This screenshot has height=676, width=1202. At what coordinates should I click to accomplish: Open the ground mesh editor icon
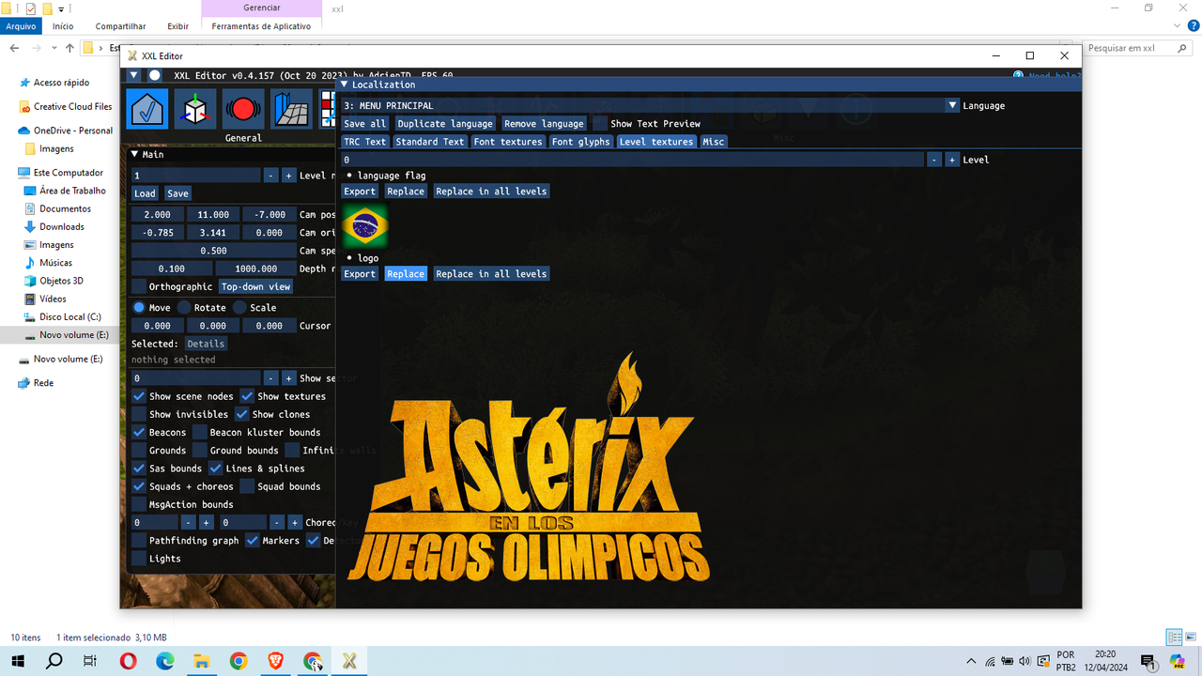[292, 109]
